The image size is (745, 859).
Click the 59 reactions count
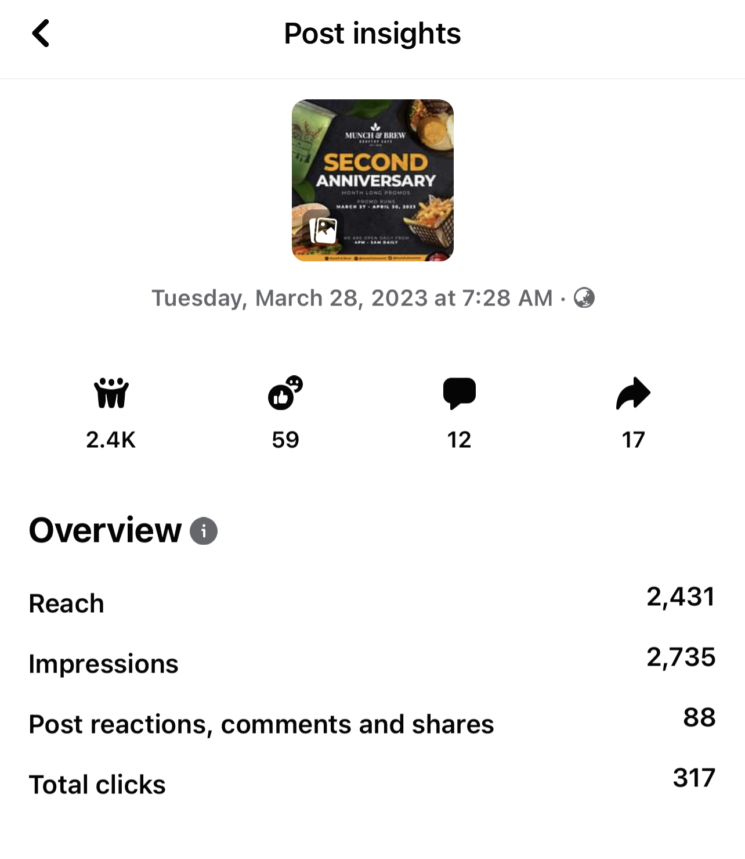285,440
